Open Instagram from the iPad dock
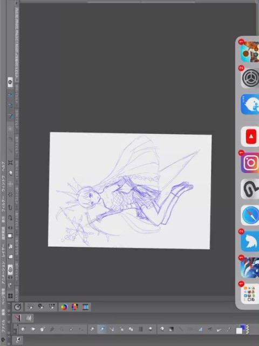259x346 pixels. pos(250,163)
